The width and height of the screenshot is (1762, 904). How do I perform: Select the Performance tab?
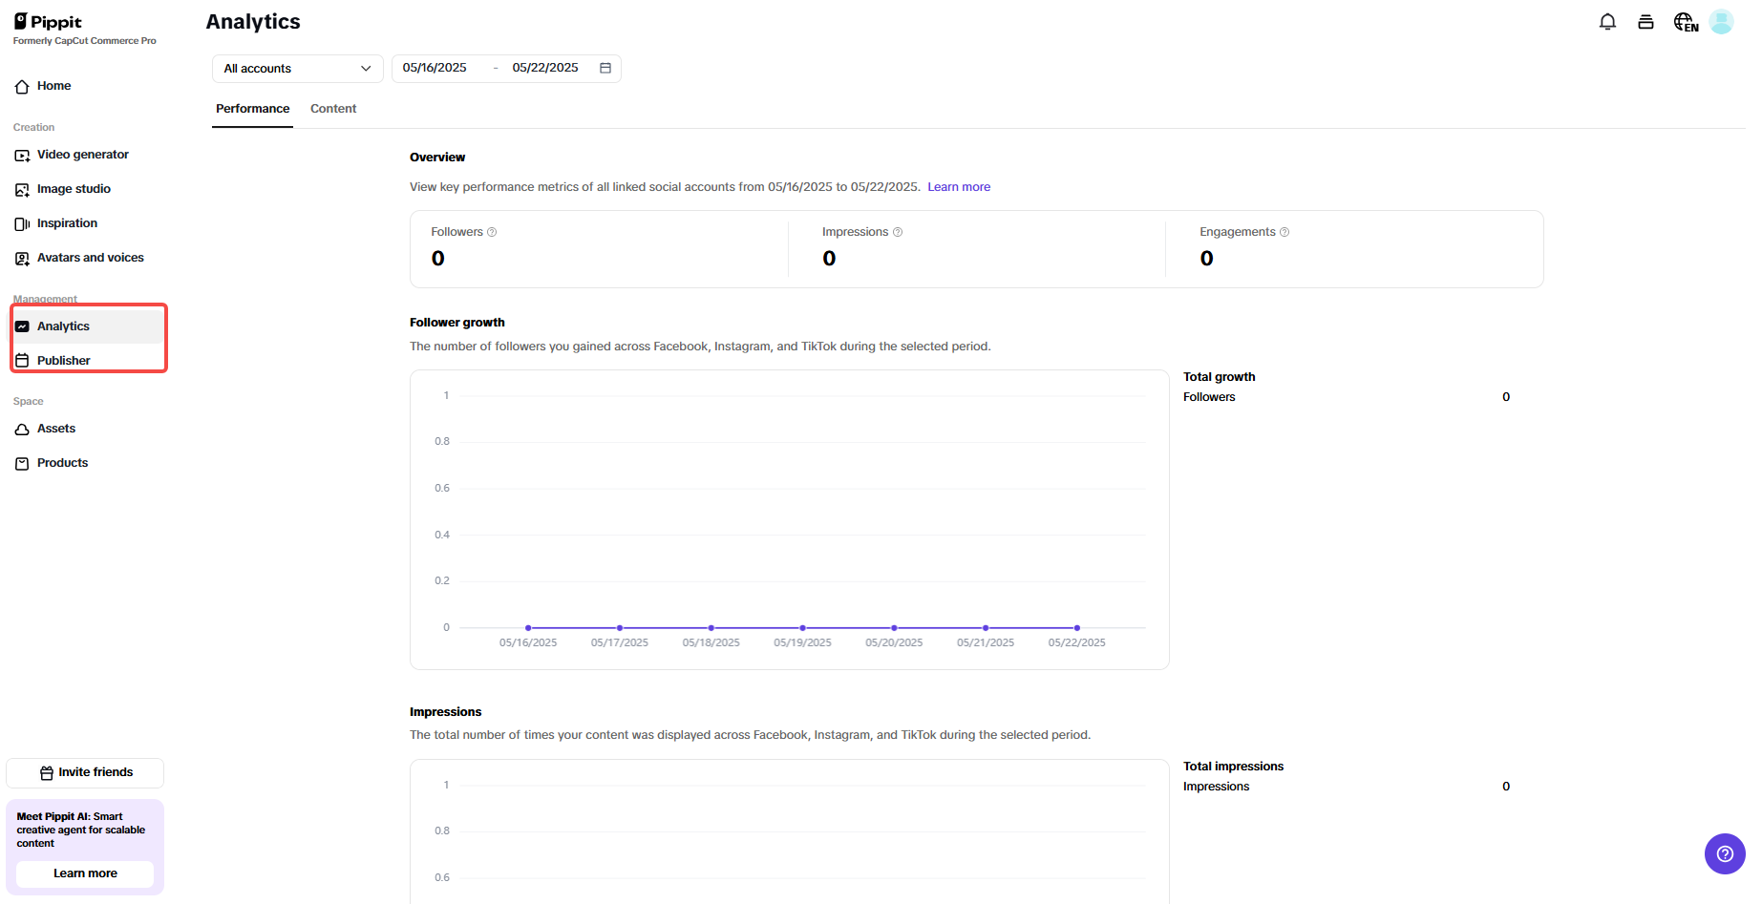(x=251, y=108)
